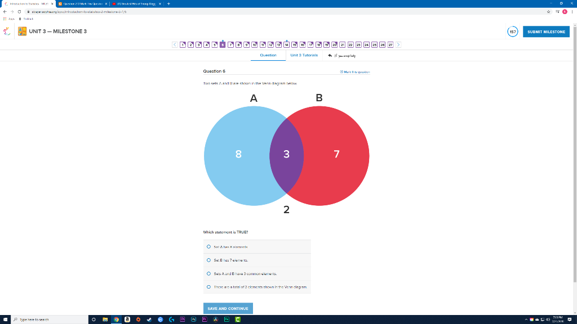Open a new browser tab with plus button
Image resolution: width=577 pixels, height=324 pixels.
pos(168,4)
